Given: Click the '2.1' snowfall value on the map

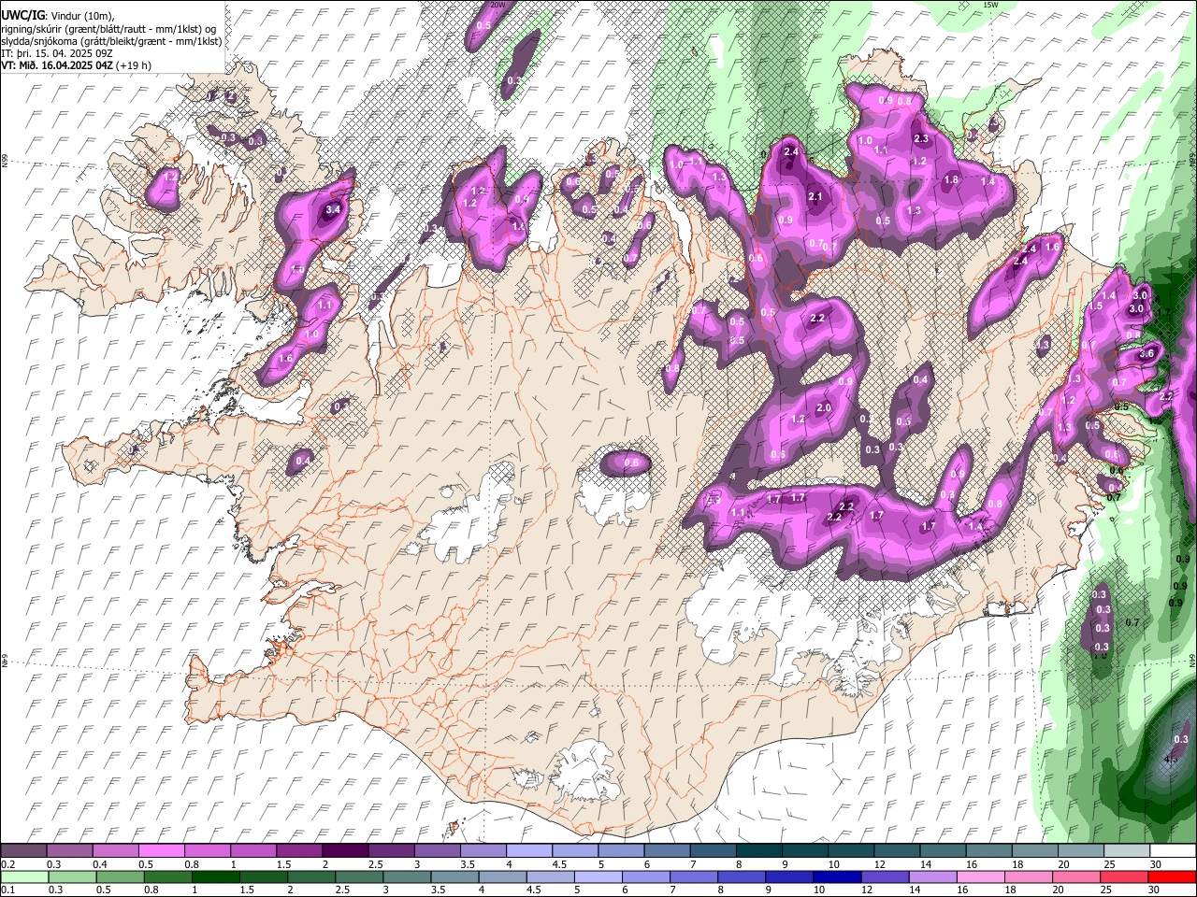Looking at the screenshot, I should (x=815, y=196).
